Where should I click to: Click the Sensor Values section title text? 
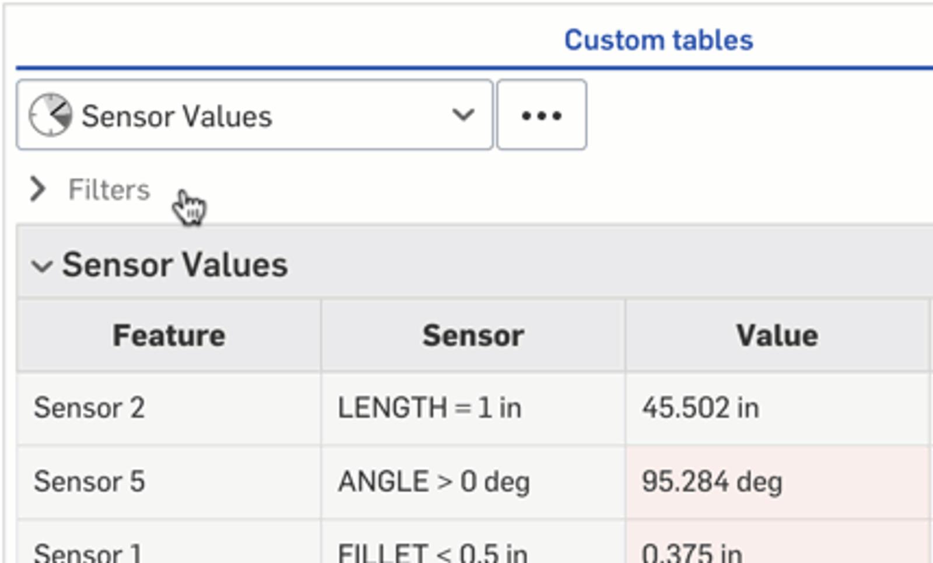coord(175,265)
